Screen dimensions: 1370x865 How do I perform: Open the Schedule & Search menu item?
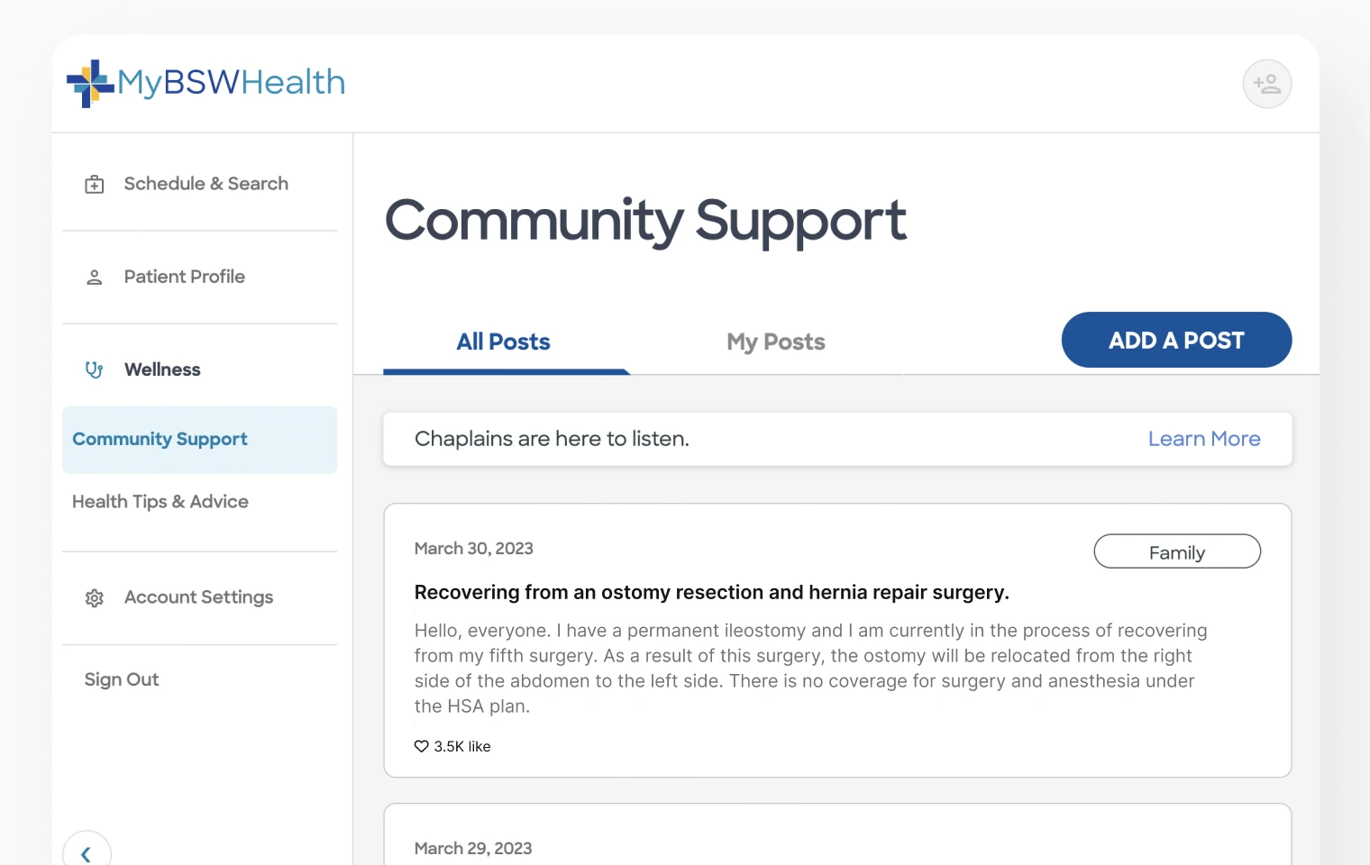pos(205,184)
